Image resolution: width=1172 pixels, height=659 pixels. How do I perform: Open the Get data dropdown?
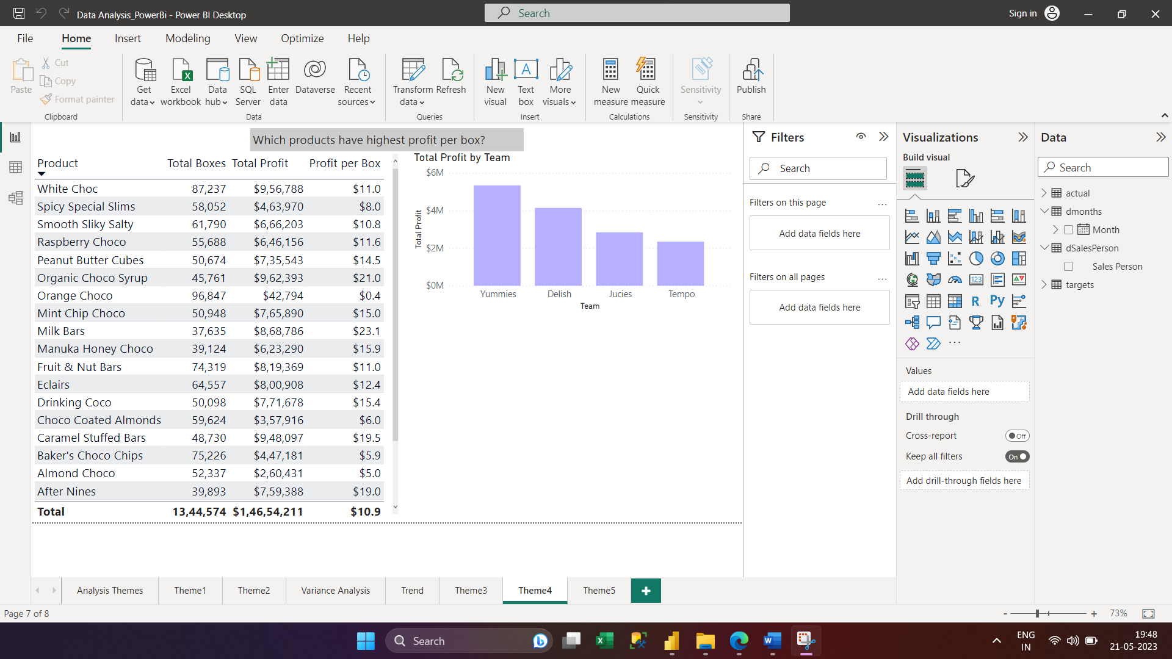coord(143,82)
